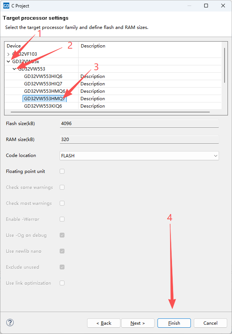
Task: Go back with the Back button
Action: click(104, 323)
